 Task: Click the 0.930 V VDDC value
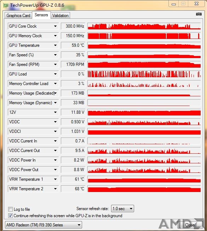pos(73,122)
